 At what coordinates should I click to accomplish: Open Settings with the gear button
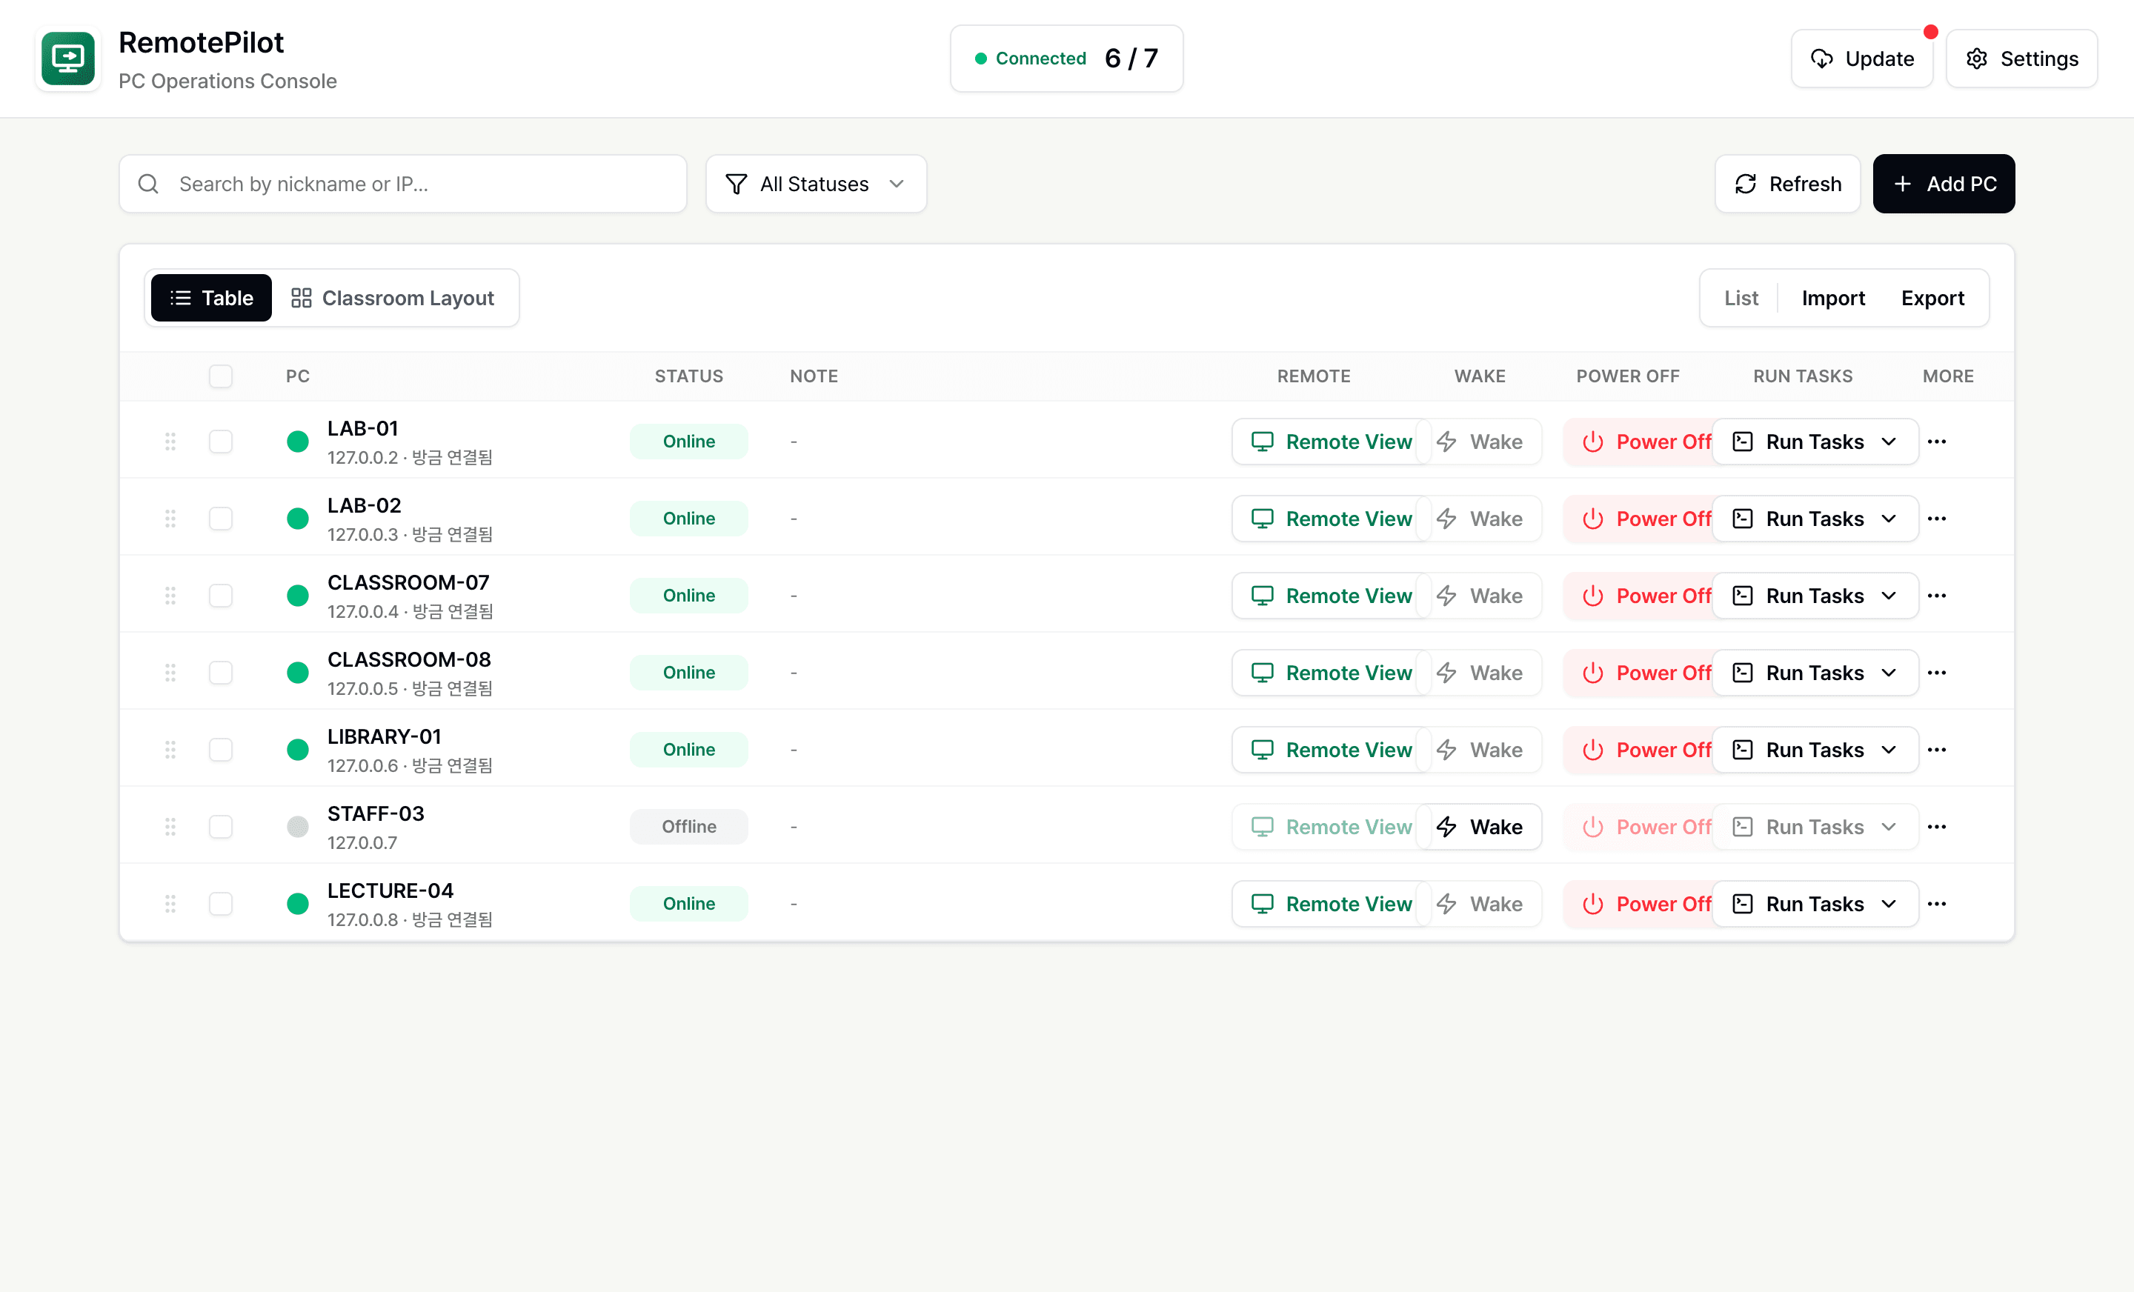[x=2021, y=59]
